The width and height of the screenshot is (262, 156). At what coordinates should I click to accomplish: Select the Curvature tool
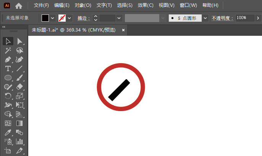point(19,59)
